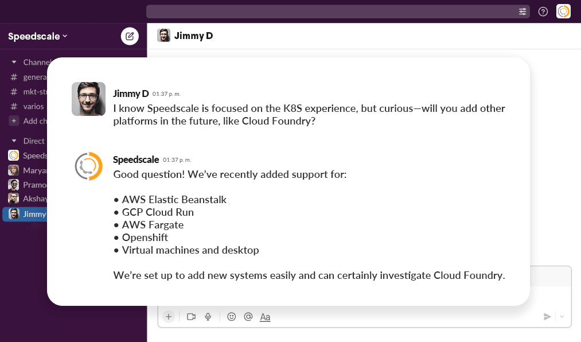Click the timestamp on Jimmy D's message

coord(166,94)
